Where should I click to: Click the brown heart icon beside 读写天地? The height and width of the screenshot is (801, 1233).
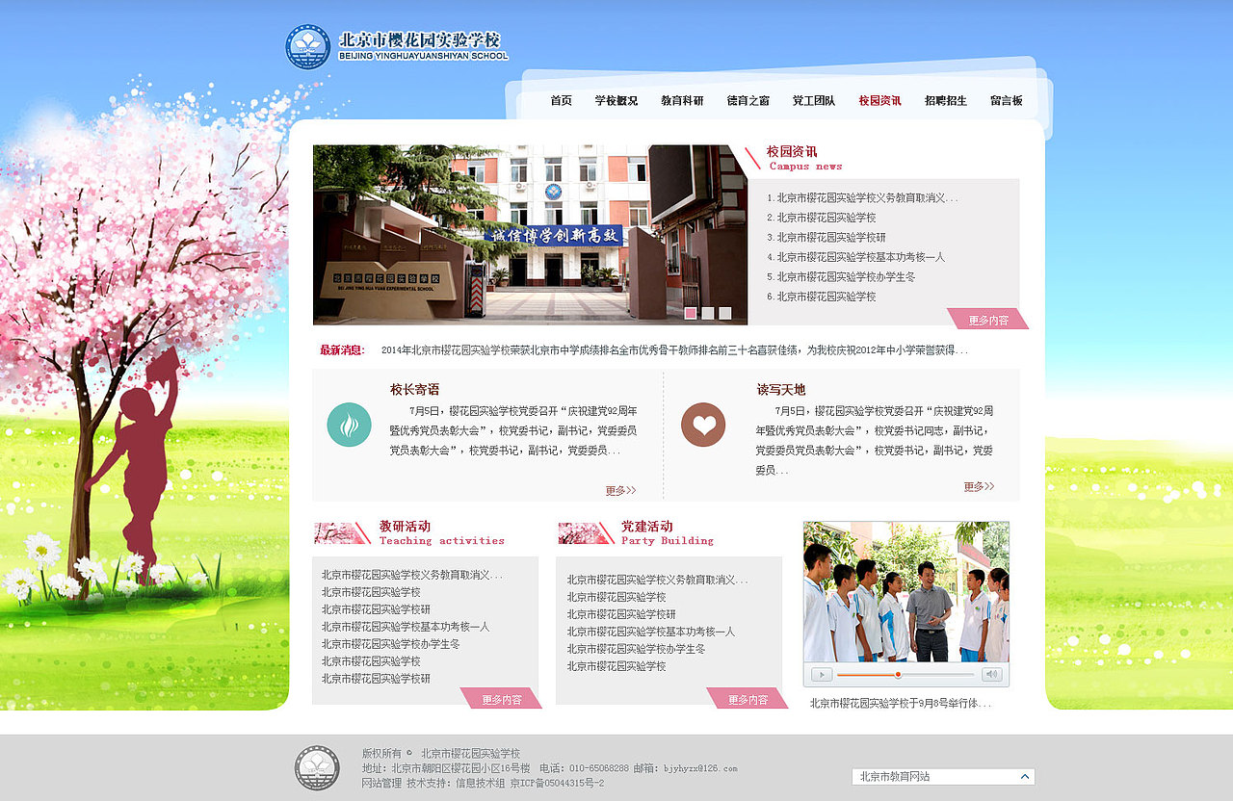703,425
